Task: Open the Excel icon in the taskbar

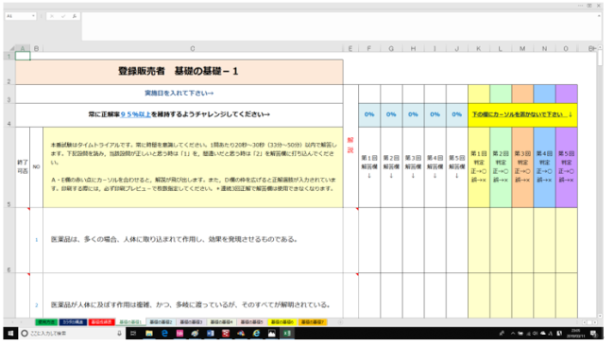Action: 287,333
